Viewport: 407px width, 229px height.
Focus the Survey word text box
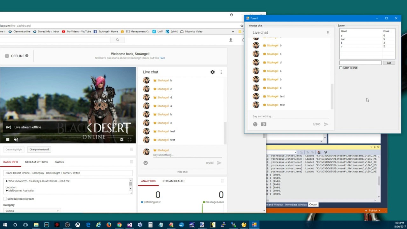pos(360,63)
